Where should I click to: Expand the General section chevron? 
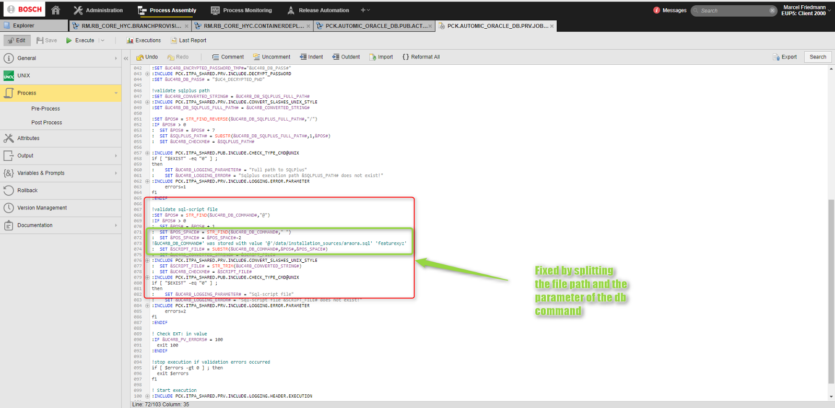[x=116, y=58]
